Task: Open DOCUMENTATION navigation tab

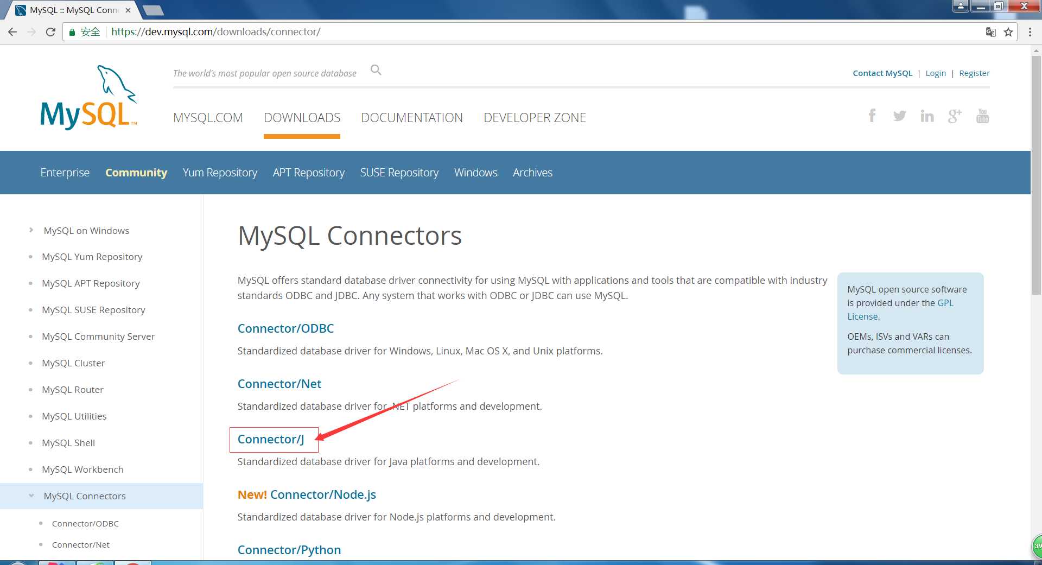Action: pos(412,118)
